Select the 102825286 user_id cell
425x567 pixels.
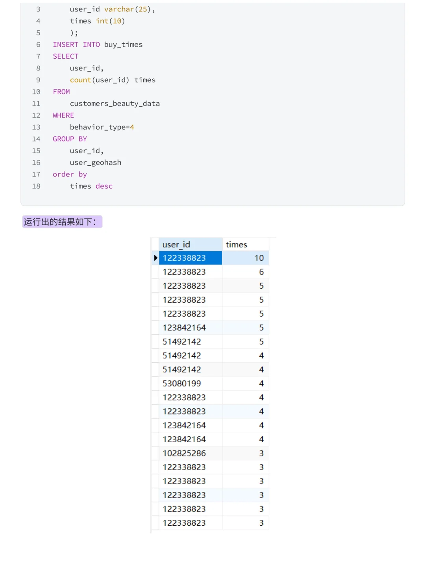click(x=190, y=453)
